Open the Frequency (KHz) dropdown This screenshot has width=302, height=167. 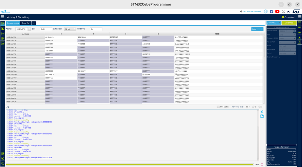coord(287,38)
